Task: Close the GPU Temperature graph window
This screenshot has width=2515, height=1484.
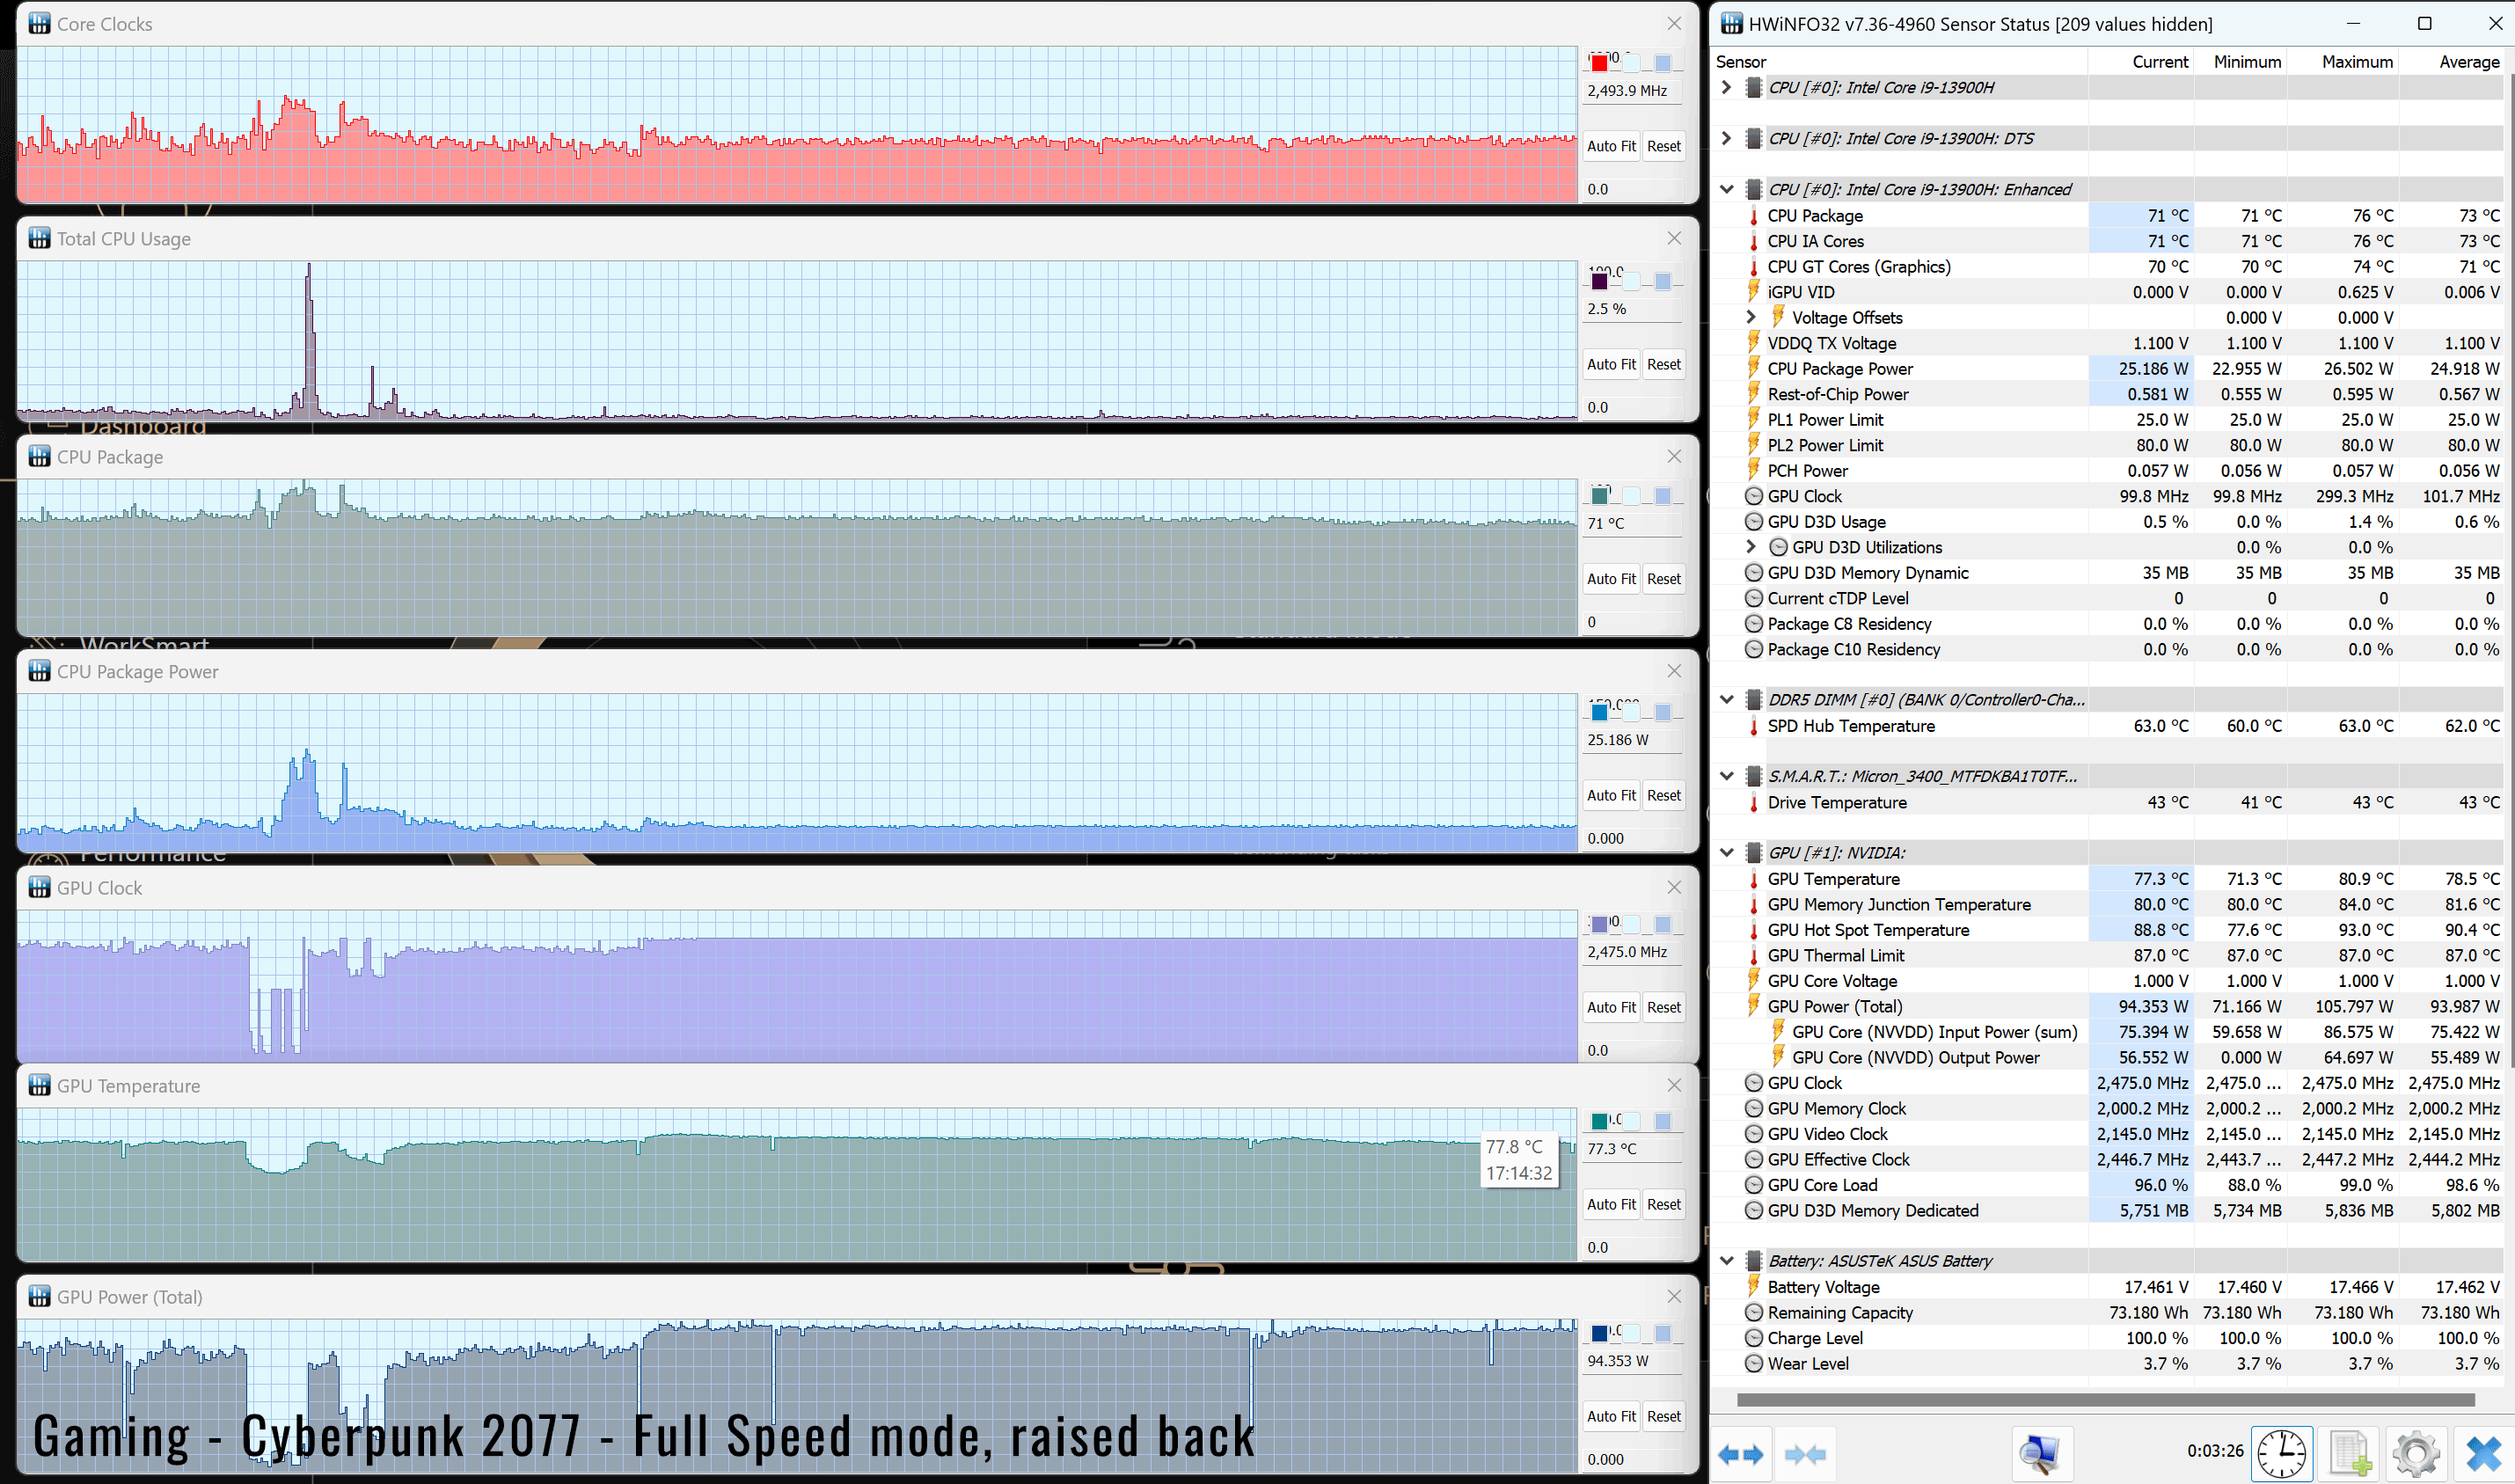Action: click(1674, 1085)
